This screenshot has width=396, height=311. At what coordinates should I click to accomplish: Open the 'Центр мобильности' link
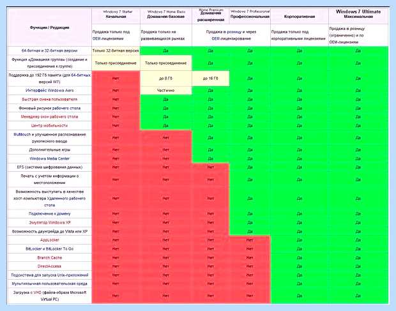point(50,125)
